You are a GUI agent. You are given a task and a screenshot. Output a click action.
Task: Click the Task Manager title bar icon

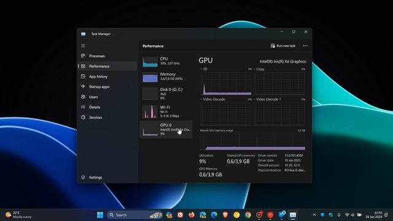84,34
